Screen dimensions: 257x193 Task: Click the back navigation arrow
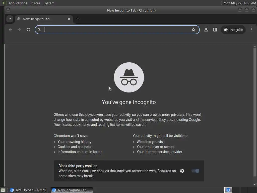(10, 30)
